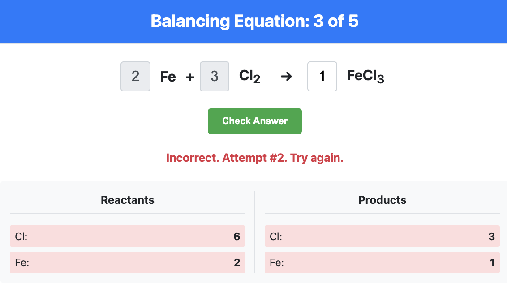Viewport: 507px width, 285px height.
Task: Click the reactant Fe count of 2
Action: pos(236,262)
